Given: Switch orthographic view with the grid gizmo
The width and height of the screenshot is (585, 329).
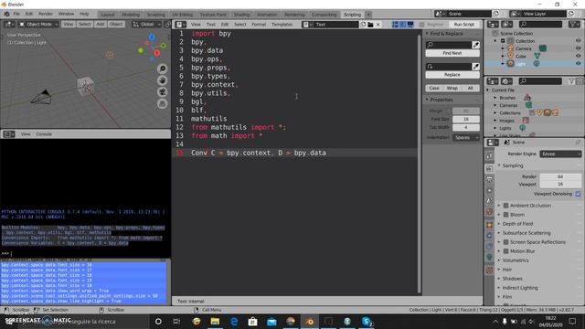Looking at the screenshot, I should tap(163, 103).
